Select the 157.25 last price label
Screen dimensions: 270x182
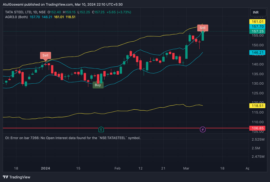[257, 31]
